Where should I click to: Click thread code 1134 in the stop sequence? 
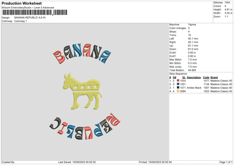[x=206, y=84]
